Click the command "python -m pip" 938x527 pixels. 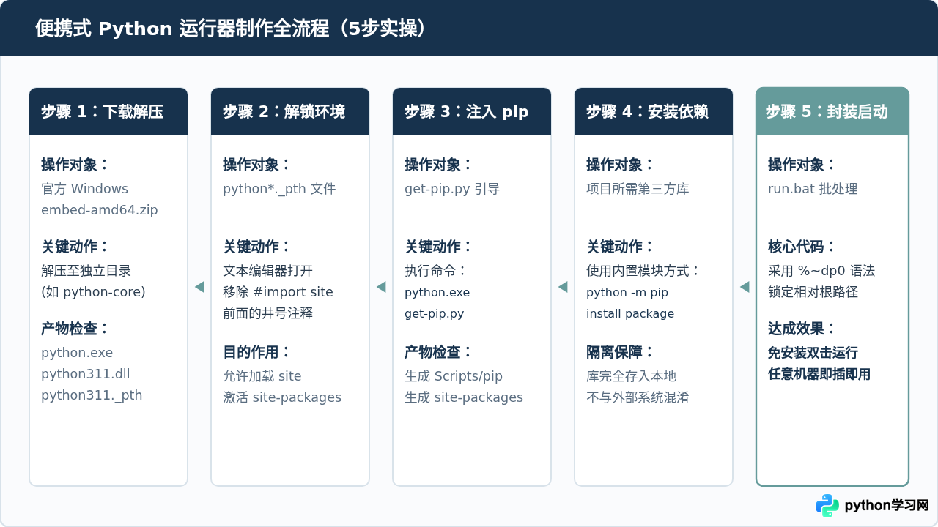pos(627,292)
